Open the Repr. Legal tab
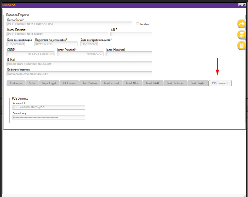 pyautogui.click(x=49, y=83)
